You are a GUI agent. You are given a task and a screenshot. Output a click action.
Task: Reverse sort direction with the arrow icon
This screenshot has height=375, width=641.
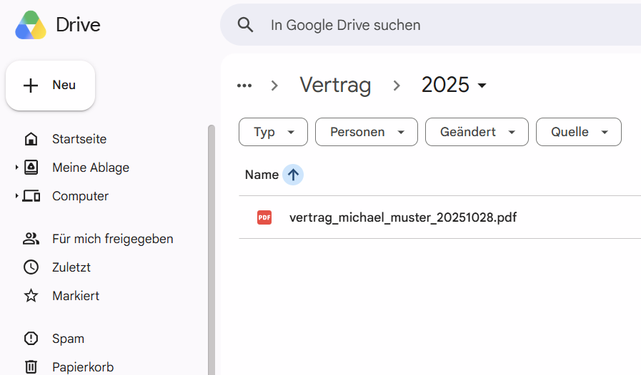[x=293, y=175]
